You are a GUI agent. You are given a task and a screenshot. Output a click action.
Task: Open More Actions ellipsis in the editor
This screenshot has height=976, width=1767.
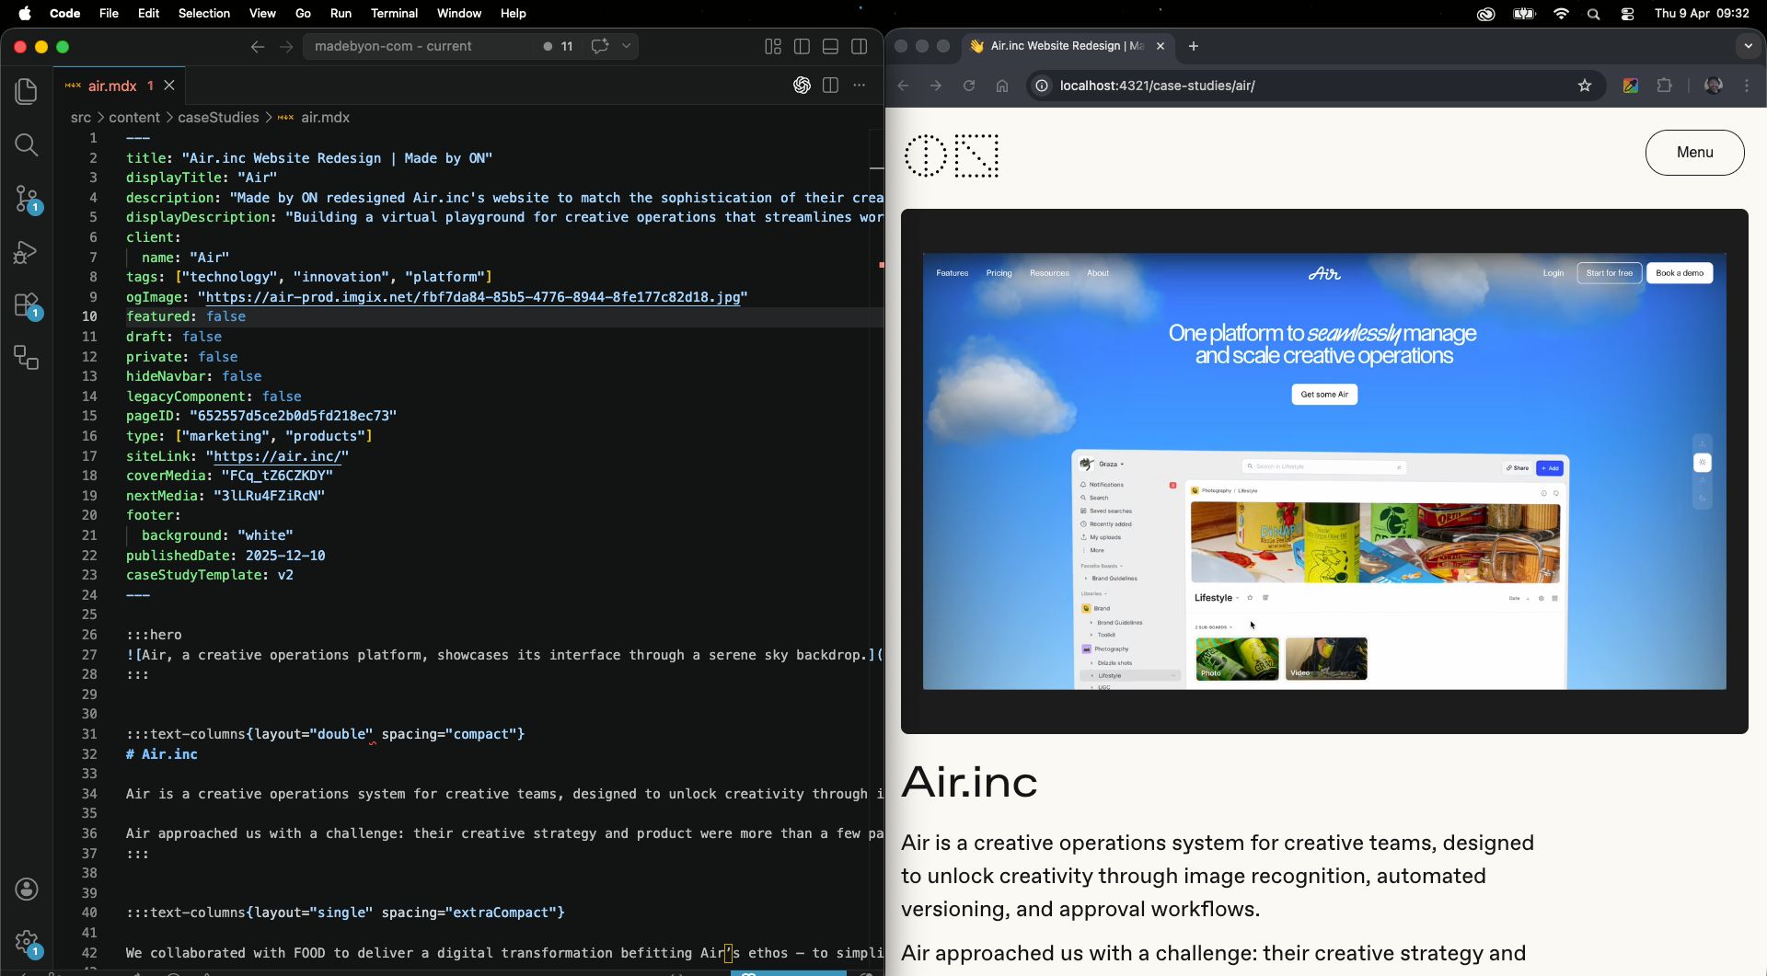point(860,85)
